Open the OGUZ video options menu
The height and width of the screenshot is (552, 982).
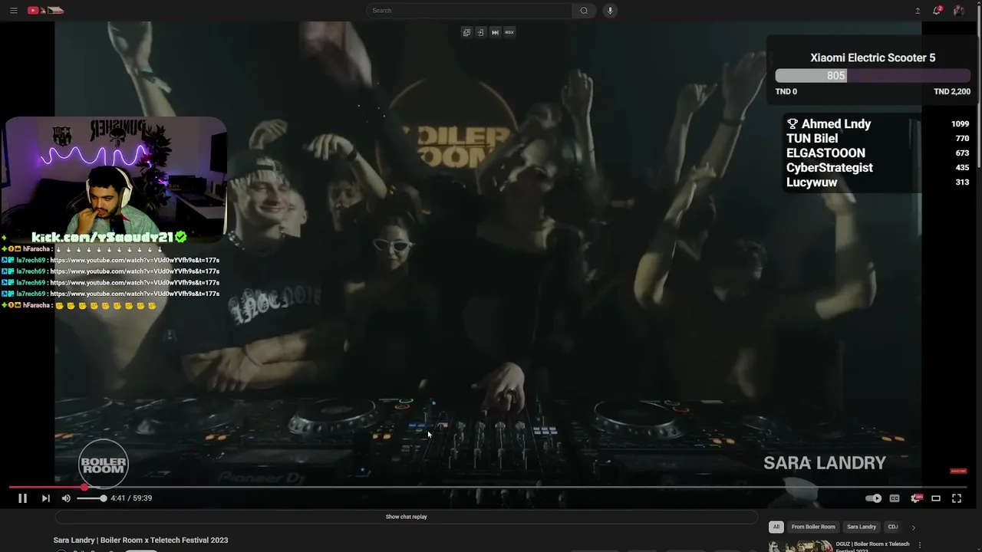point(920,545)
